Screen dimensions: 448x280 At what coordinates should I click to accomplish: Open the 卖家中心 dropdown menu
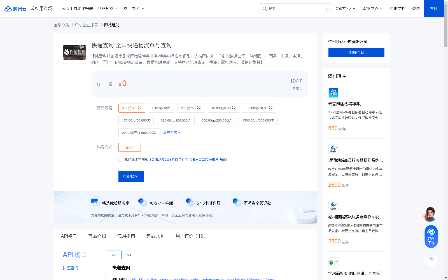[x=372, y=9]
